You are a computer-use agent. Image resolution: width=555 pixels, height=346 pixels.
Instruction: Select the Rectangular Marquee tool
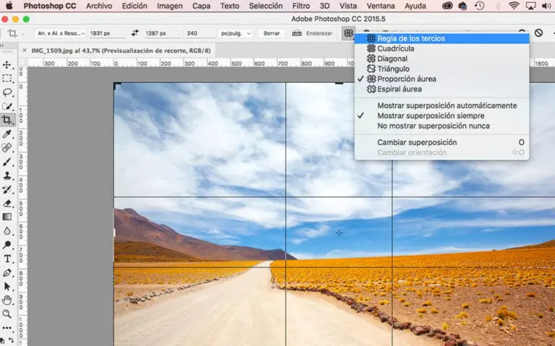(7, 79)
